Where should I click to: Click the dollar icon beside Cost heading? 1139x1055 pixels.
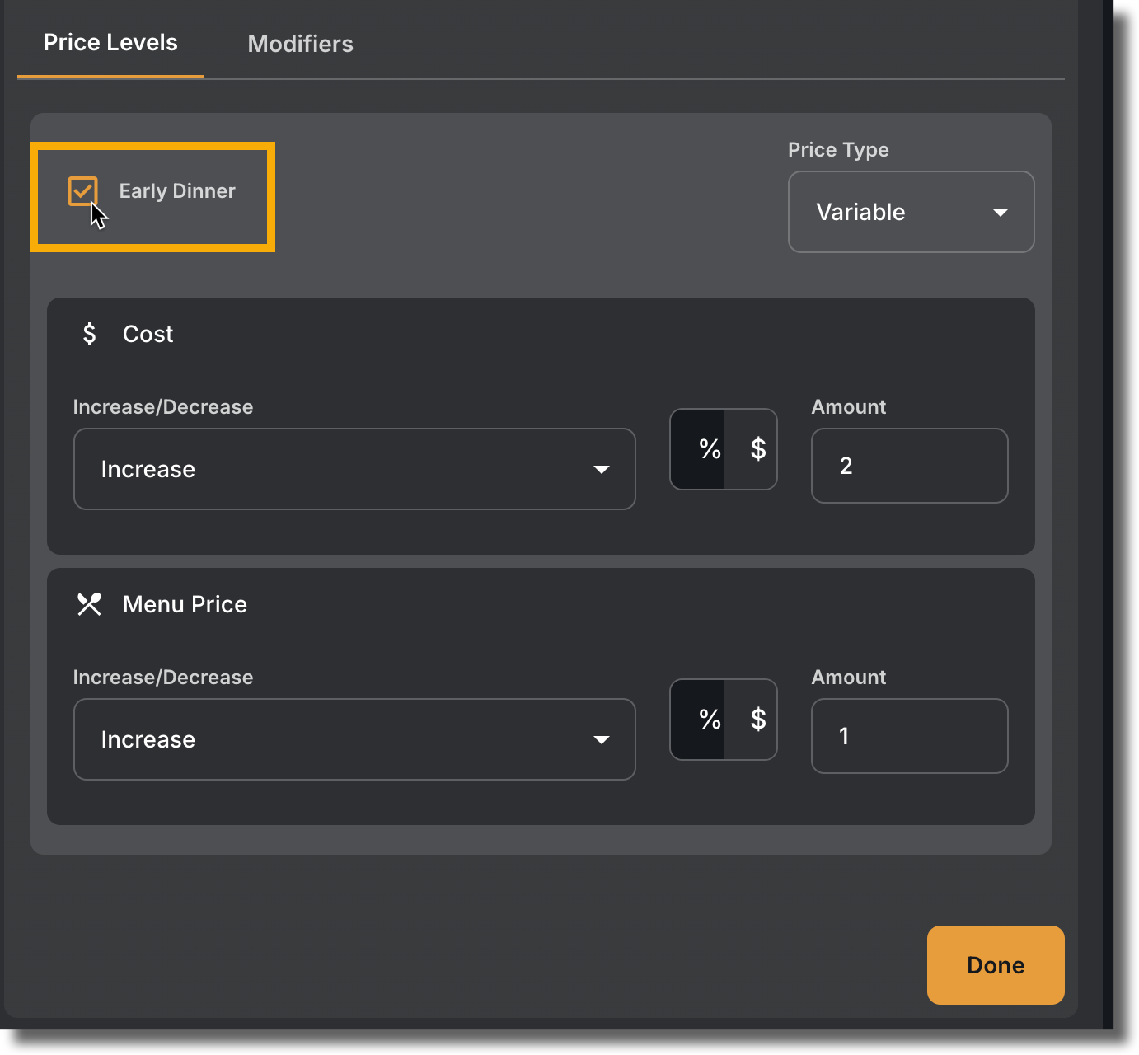(x=89, y=334)
